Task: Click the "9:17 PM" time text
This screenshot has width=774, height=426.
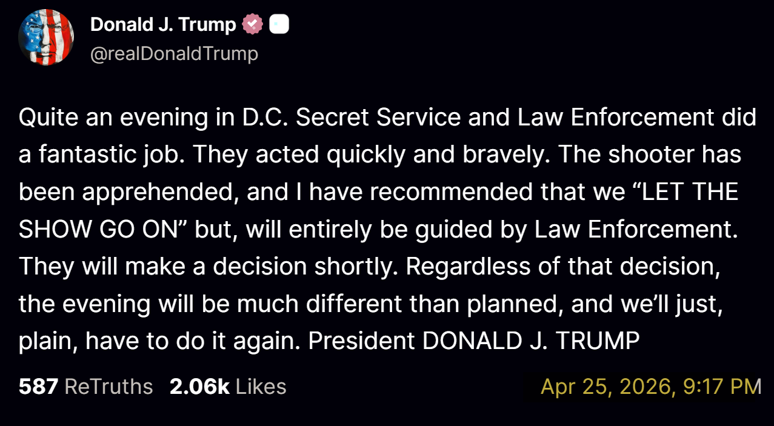Action: coord(722,386)
